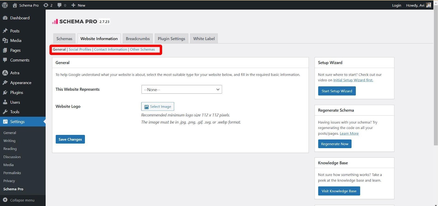Image resolution: width=438 pixels, height=206 pixels.
Task: Open the Initial Setup Wizard first link
Action: [x=353, y=80]
